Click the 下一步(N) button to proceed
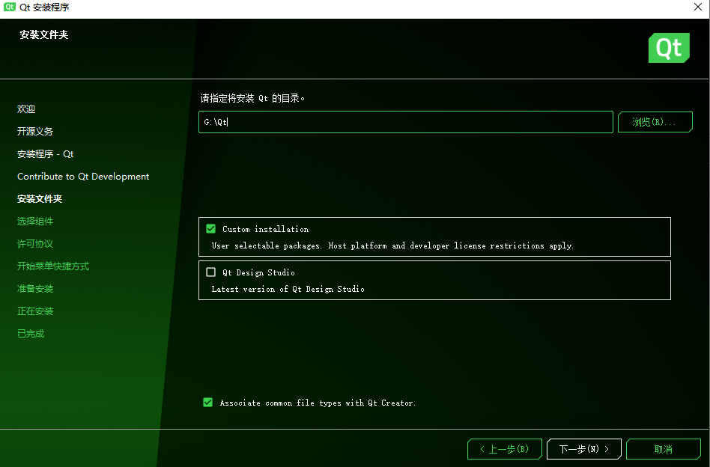 (583, 448)
